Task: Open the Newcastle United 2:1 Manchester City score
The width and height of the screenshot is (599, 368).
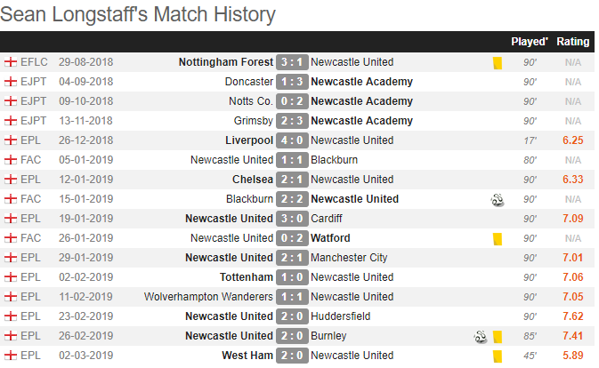Action: coord(292,258)
